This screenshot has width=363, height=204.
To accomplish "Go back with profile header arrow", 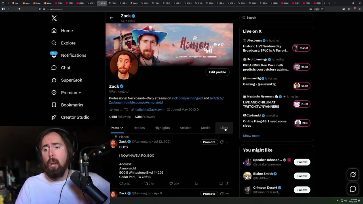I will 111,18.
